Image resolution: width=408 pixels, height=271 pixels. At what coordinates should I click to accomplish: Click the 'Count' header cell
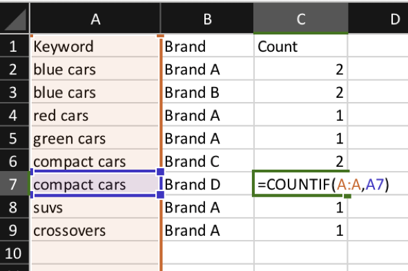[x=301, y=46]
